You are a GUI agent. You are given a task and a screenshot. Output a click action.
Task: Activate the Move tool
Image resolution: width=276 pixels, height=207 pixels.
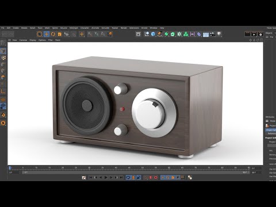click(x=47, y=34)
